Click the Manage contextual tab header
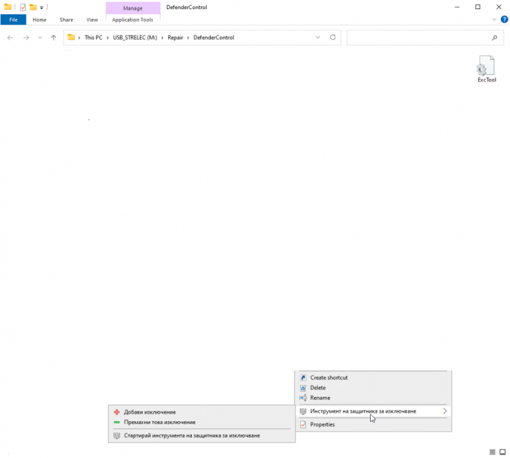This screenshot has width=510, height=458. pos(133,8)
